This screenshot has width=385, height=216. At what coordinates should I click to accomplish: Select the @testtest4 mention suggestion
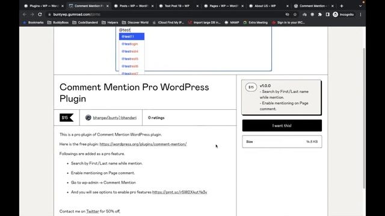point(132,52)
